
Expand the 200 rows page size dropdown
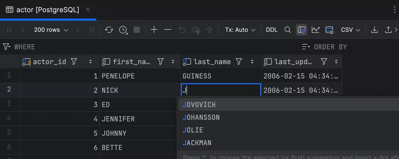tap(51, 30)
